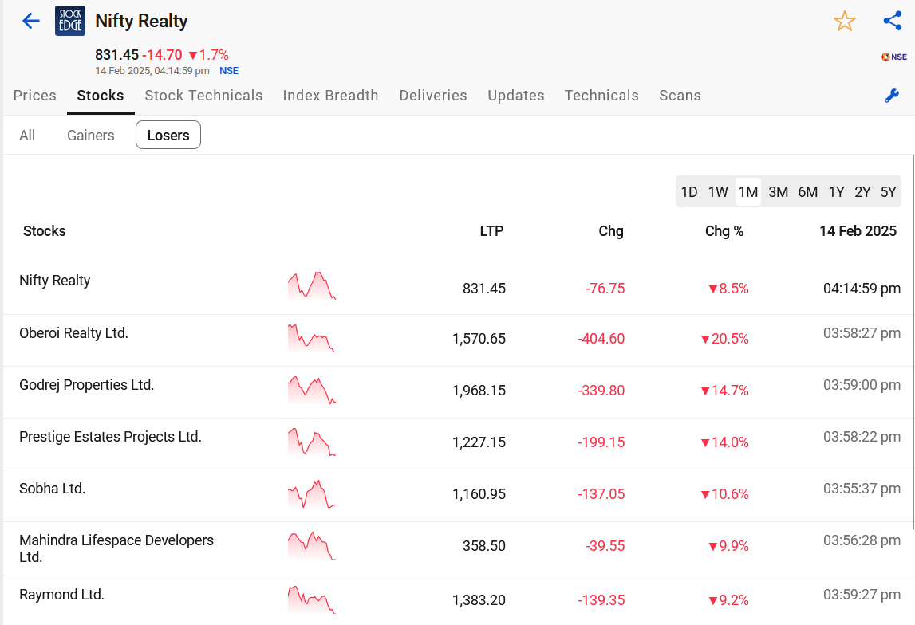This screenshot has height=625, width=915.
Task: Open the wrench settings icon
Action: 892,96
